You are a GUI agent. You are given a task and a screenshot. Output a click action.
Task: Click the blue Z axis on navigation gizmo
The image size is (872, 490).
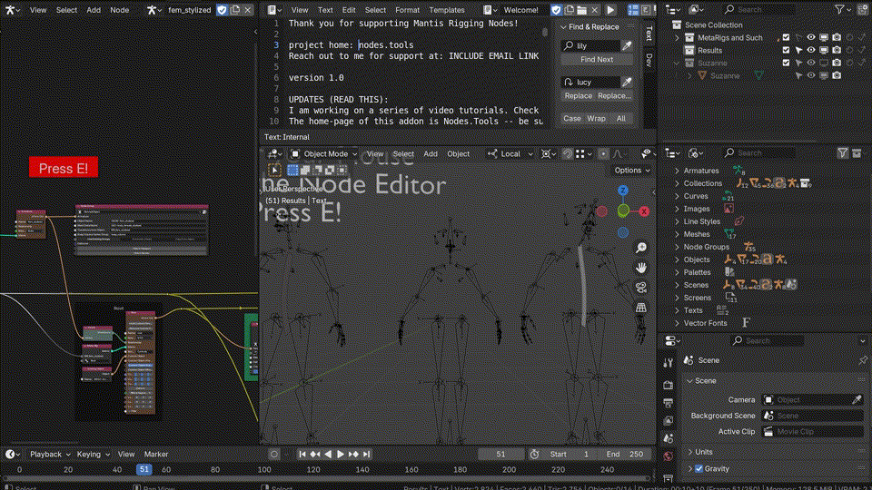pyautogui.click(x=623, y=191)
